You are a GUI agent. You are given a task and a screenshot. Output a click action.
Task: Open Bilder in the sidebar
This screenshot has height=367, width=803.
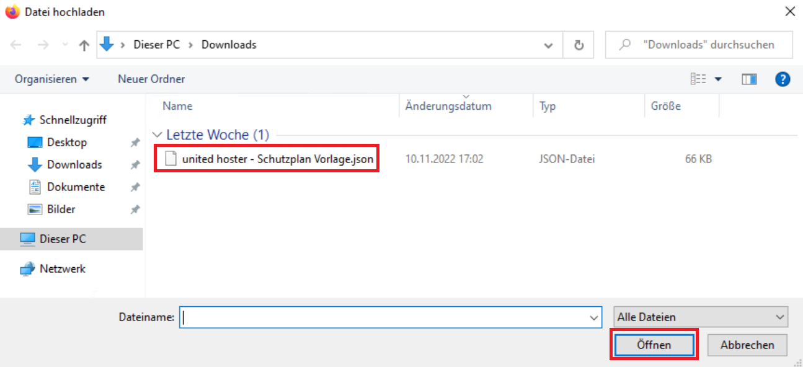61,209
